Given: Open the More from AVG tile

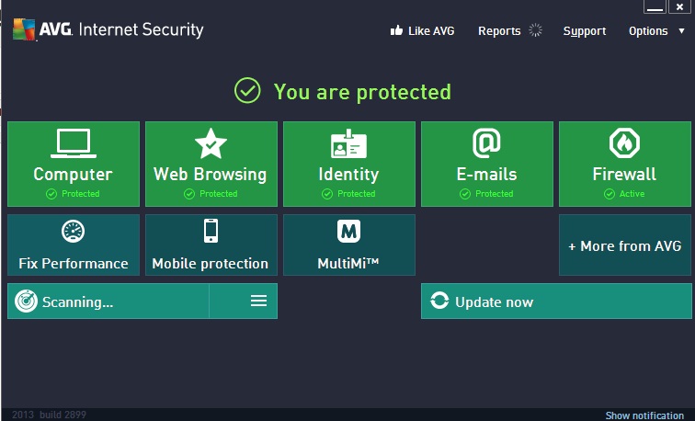Looking at the screenshot, I should (625, 245).
